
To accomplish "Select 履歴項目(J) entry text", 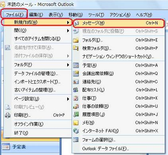I will click(94, 114).
